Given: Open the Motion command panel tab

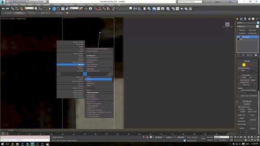Looking at the screenshot, I should pyautogui.click(x=249, y=19).
